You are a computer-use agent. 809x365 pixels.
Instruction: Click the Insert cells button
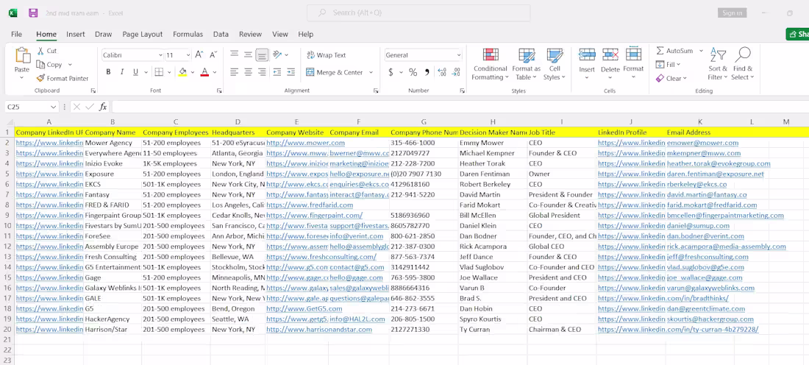coord(587,64)
